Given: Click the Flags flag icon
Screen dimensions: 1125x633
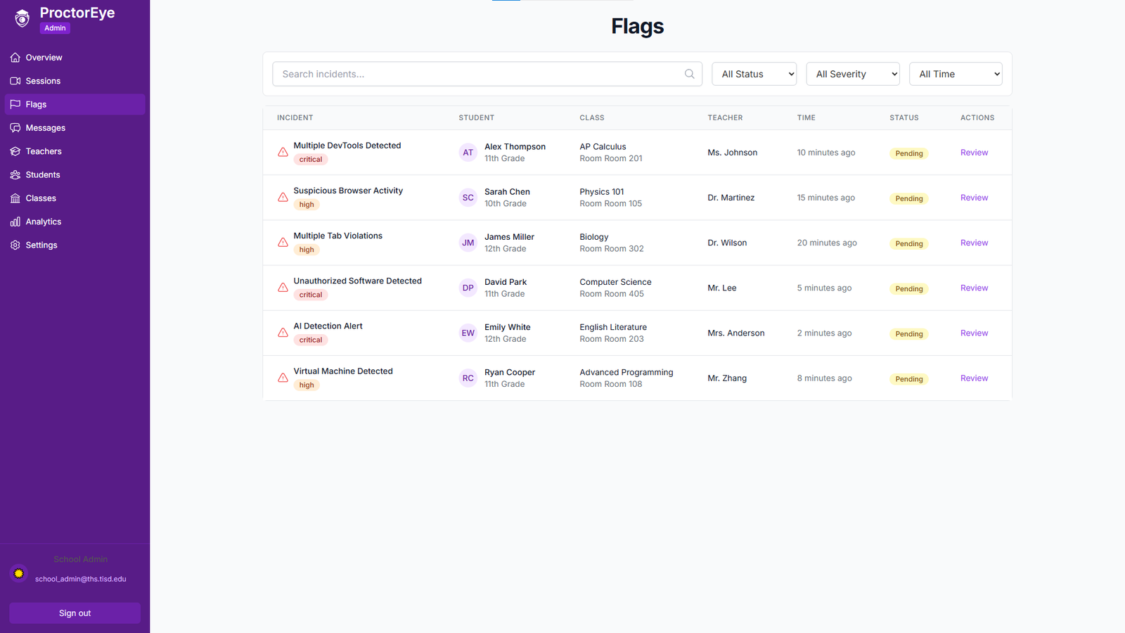Looking at the screenshot, I should [15, 104].
